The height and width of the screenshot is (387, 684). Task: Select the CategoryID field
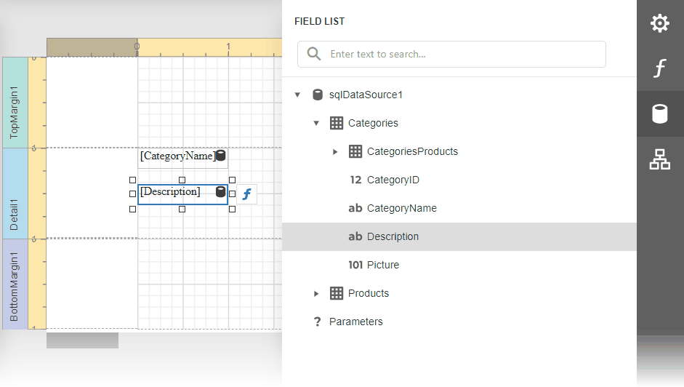click(x=393, y=180)
